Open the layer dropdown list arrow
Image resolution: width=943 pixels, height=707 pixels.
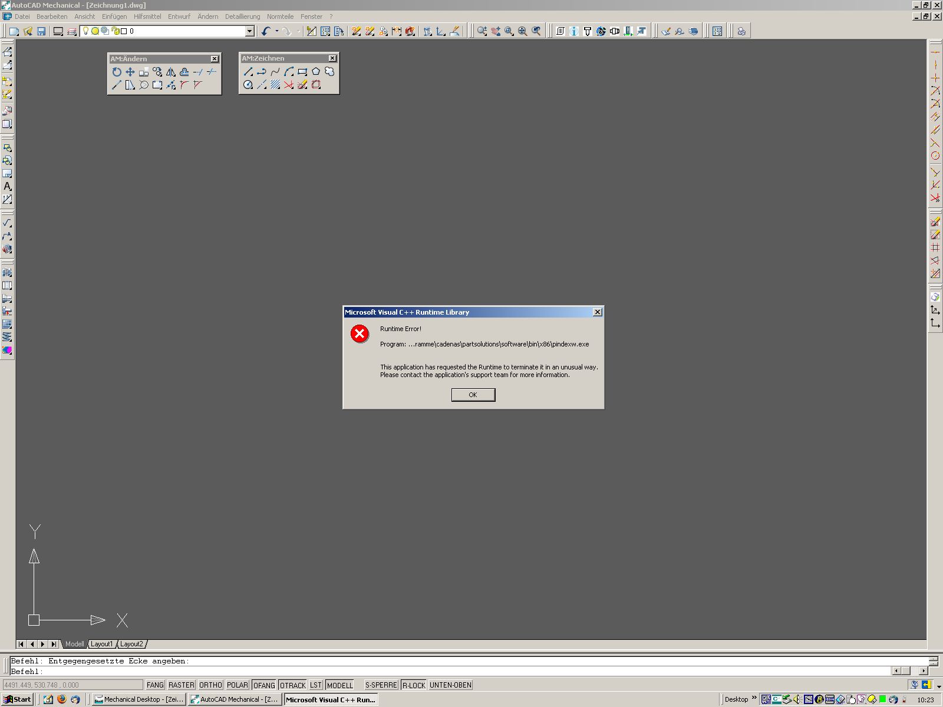tap(249, 31)
